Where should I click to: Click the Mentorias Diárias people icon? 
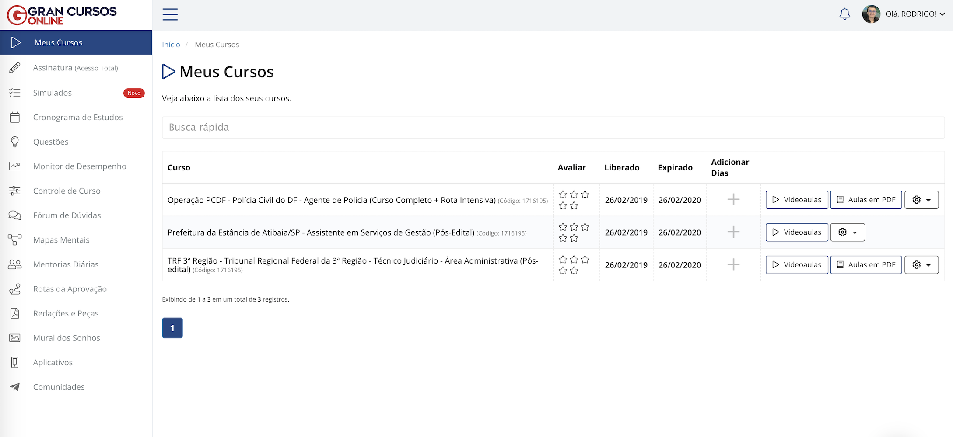(x=15, y=264)
